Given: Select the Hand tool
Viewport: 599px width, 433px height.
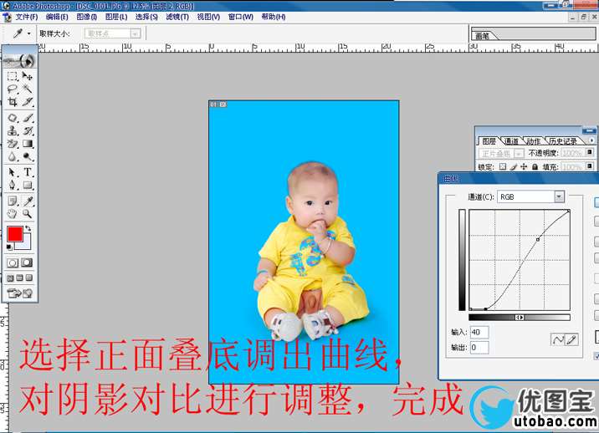Looking at the screenshot, I should tap(13, 214).
